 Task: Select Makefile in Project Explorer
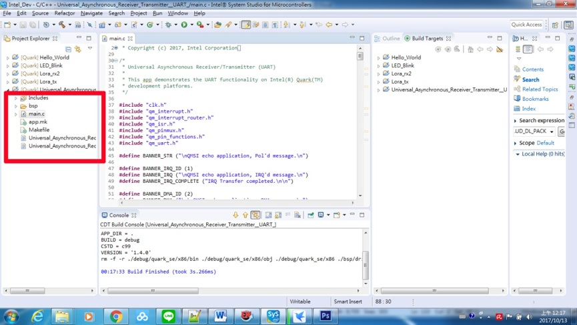[x=39, y=130]
